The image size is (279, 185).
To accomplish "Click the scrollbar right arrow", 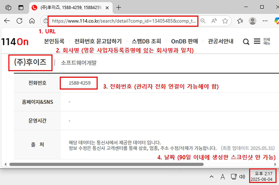I will [275, 164].
